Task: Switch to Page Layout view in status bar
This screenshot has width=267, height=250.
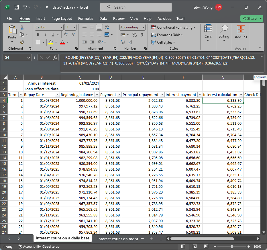Action: coord(195,247)
